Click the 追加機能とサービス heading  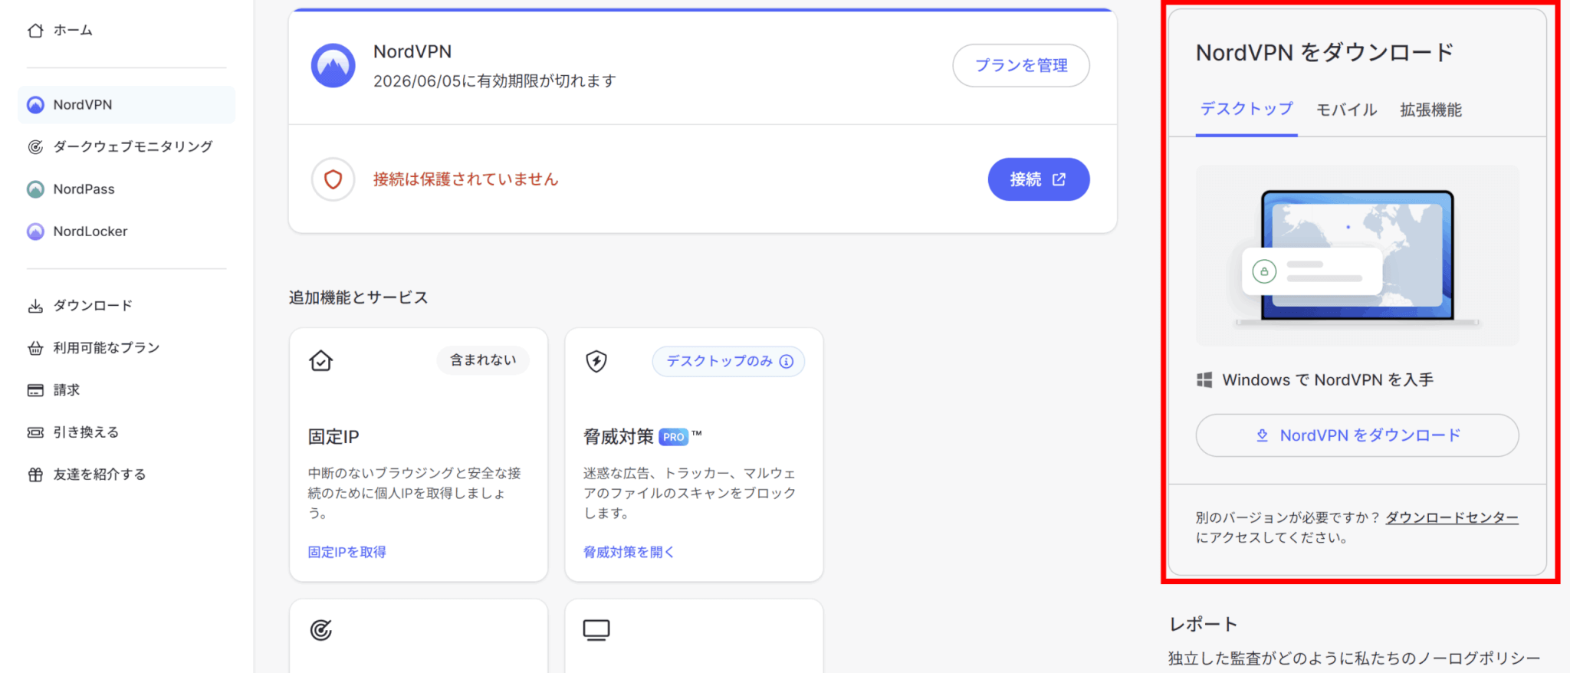(x=359, y=297)
